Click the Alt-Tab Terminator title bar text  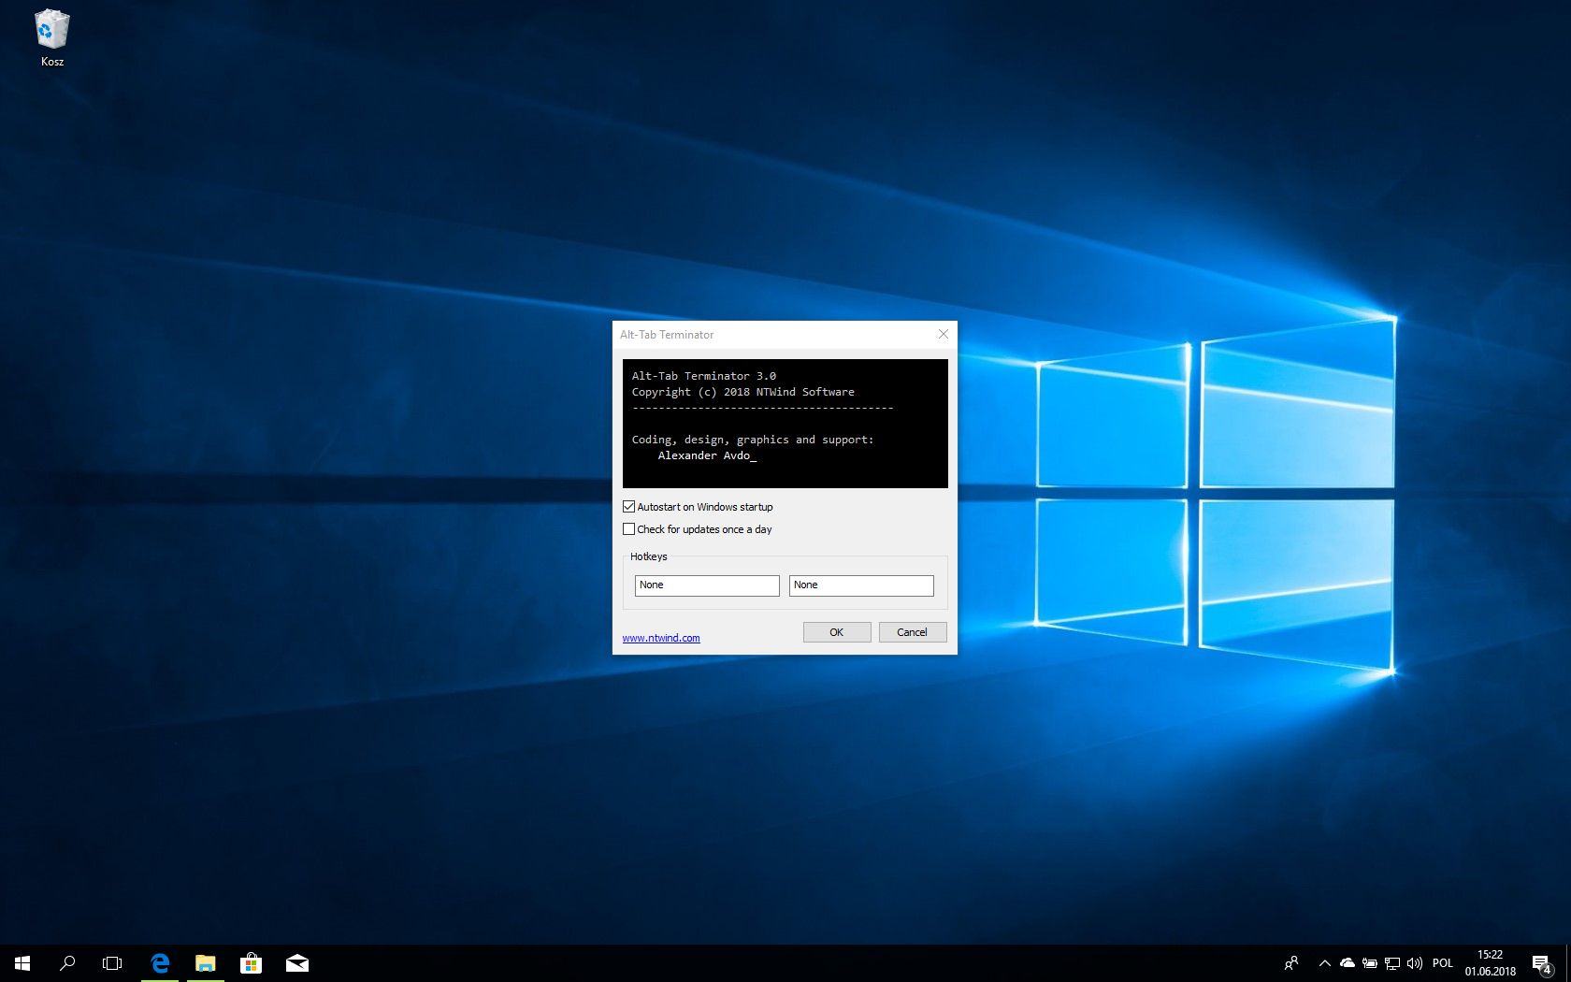667,335
